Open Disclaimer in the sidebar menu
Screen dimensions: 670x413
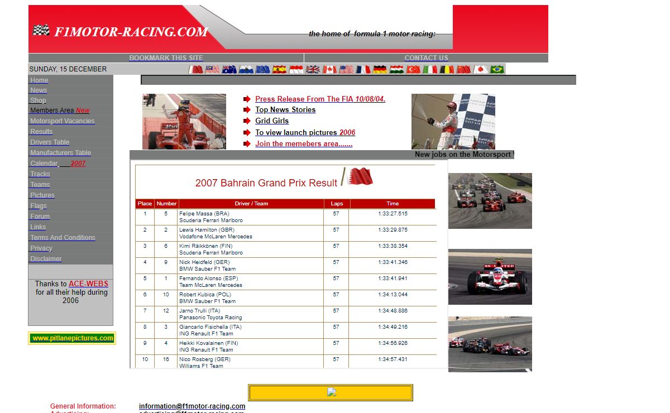click(x=46, y=259)
